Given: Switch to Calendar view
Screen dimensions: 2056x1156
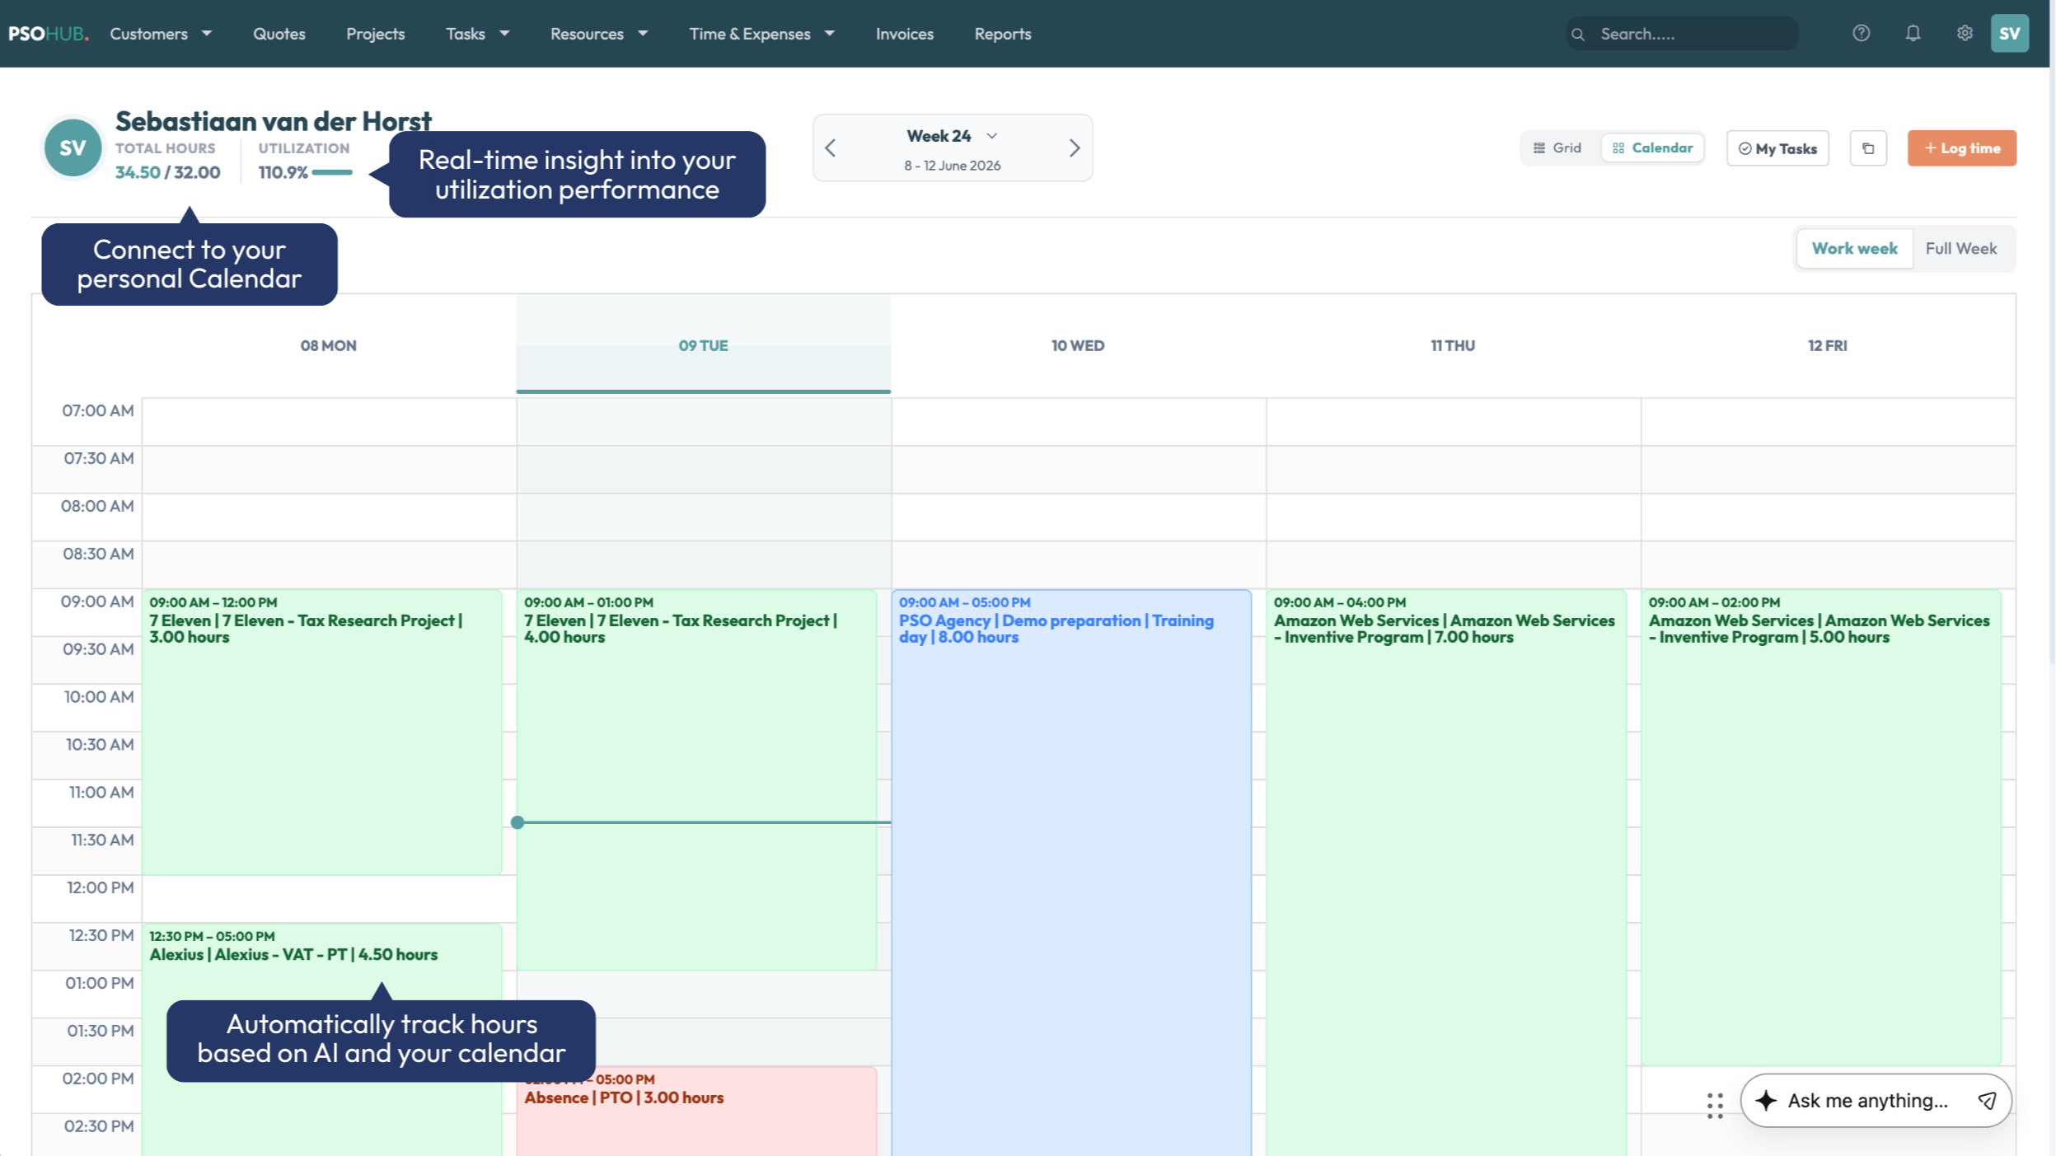Looking at the screenshot, I should pos(1652,148).
